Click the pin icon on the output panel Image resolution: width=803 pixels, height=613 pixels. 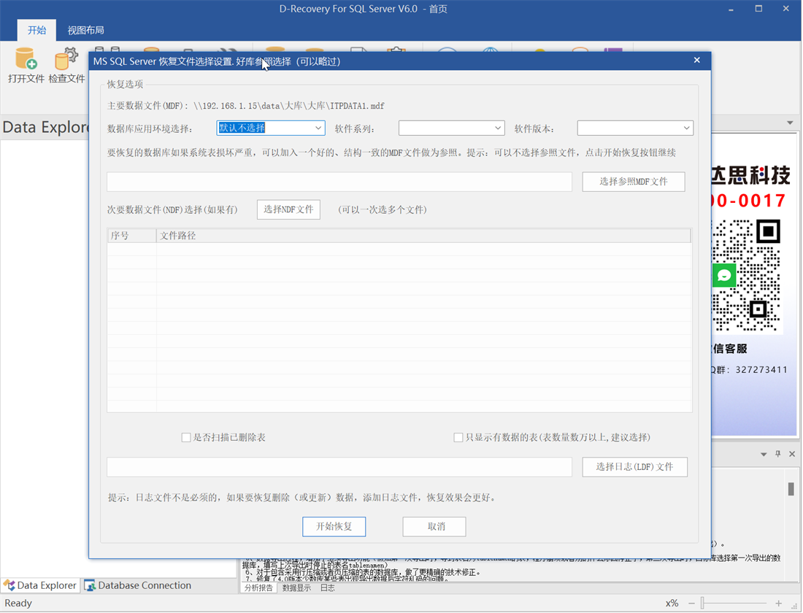[x=778, y=454]
